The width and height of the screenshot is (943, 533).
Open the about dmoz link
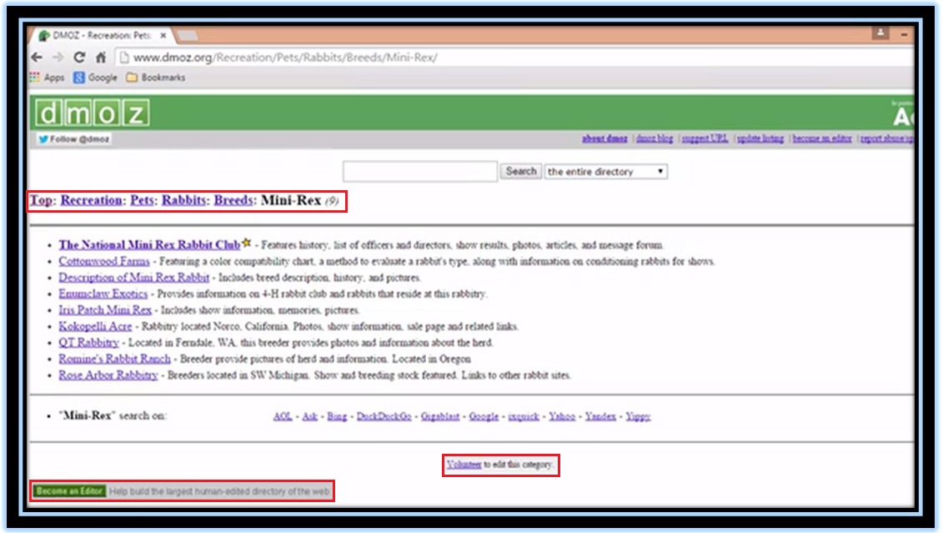click(x=604, y=138)
